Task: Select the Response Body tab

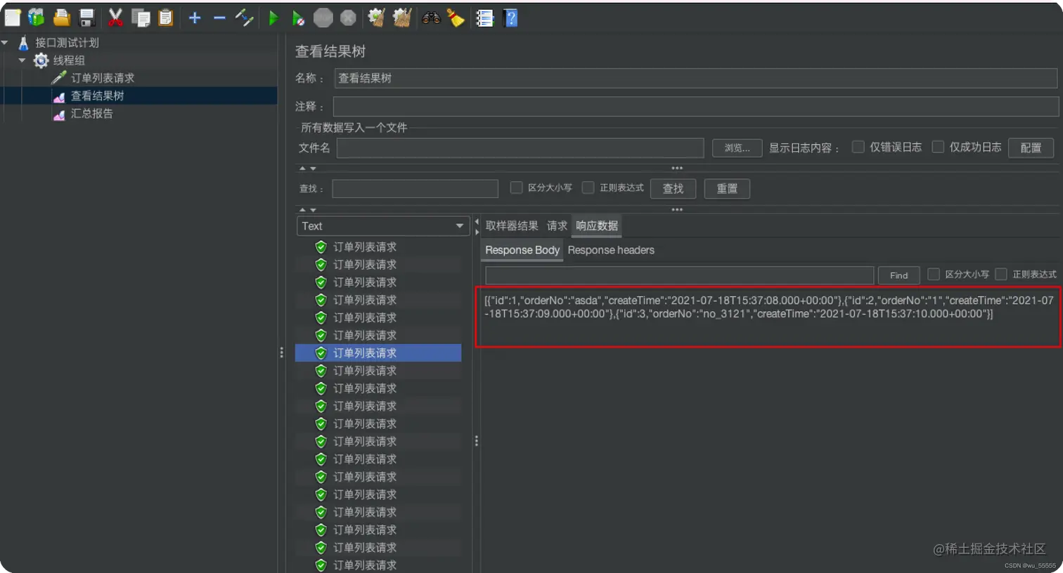Action: [522, 250]
